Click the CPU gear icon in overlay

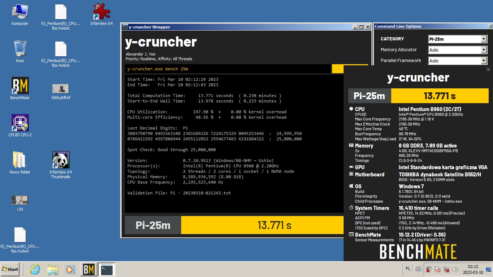[351, 109]
